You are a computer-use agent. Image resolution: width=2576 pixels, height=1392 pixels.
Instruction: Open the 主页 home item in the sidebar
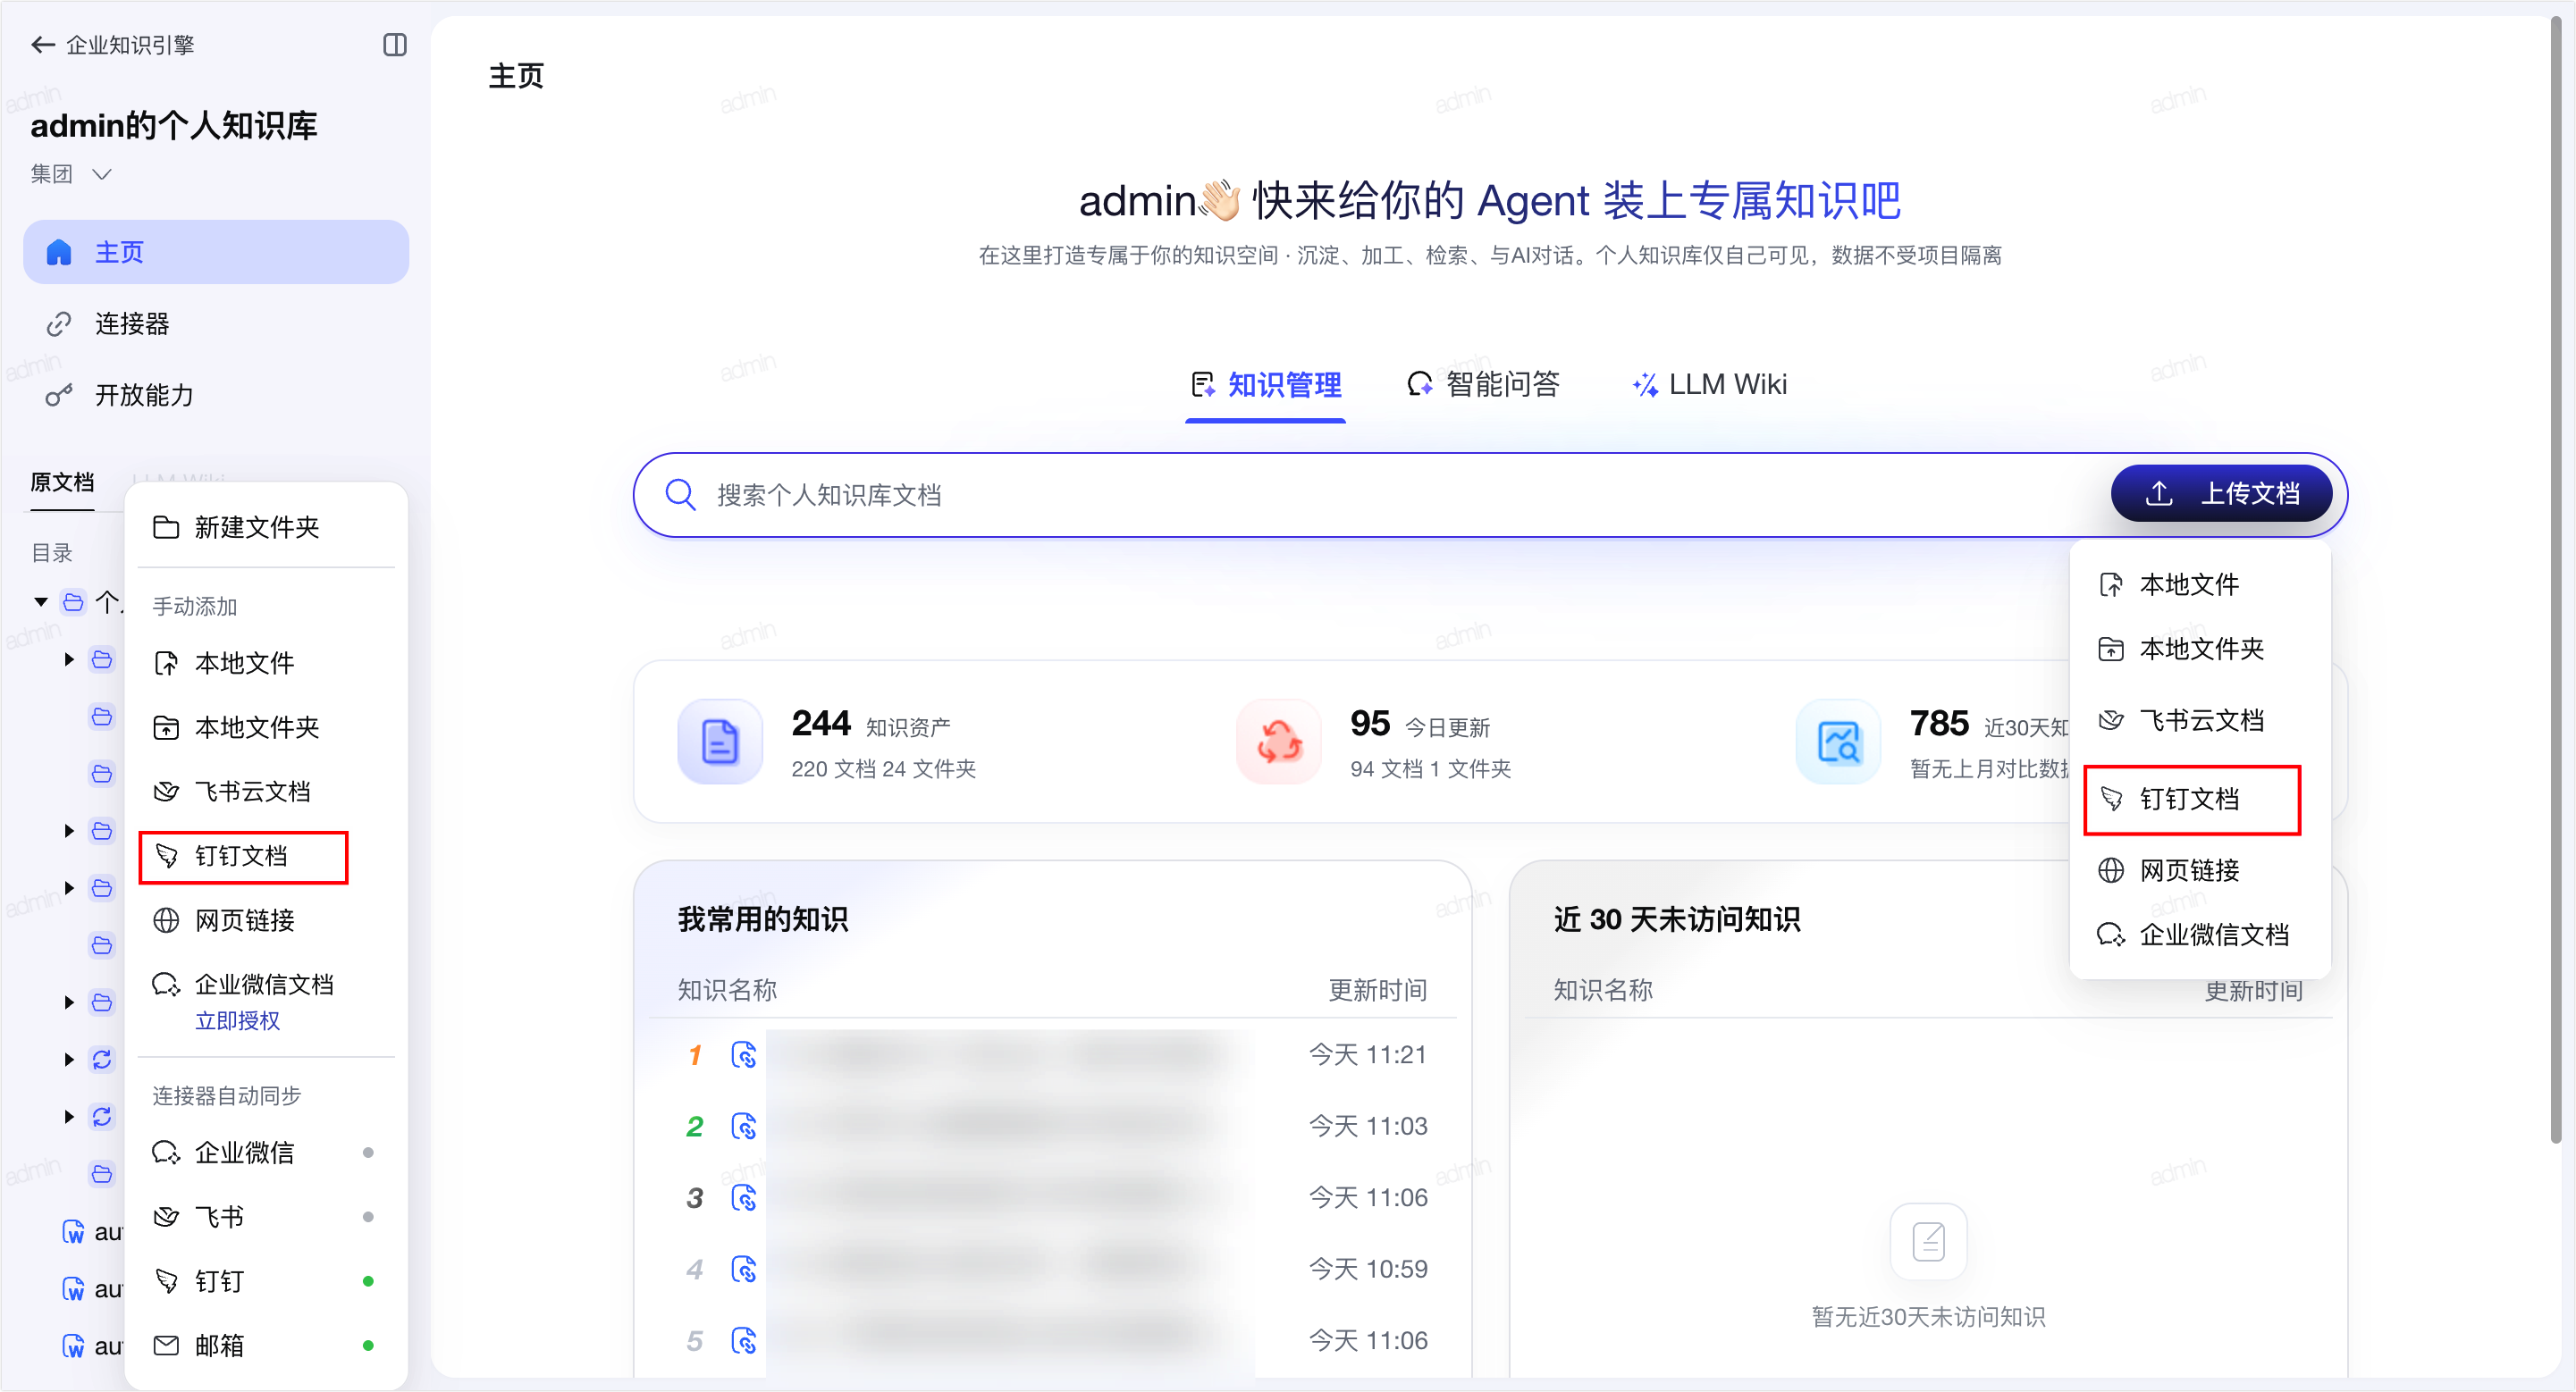tap(216, 252)
